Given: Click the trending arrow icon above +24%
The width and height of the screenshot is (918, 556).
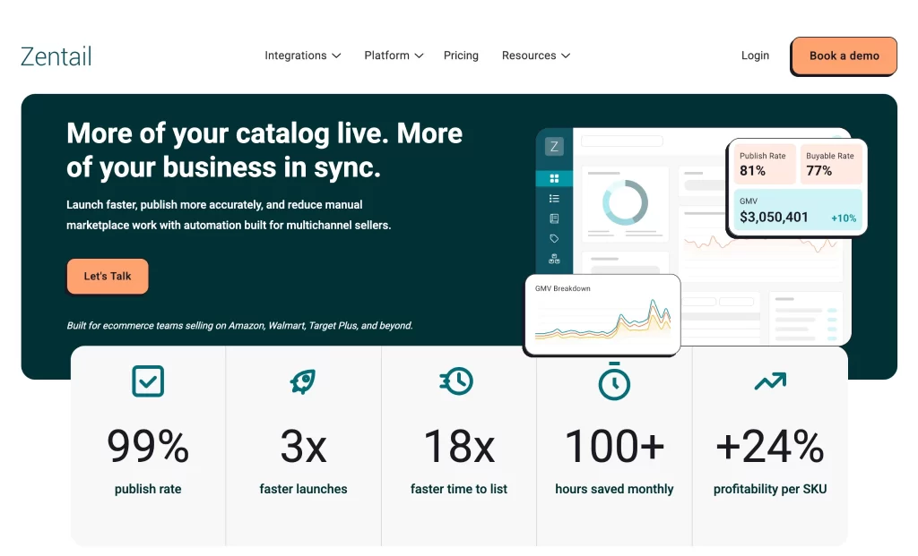Looking at the screenshot, I should coord(770,381).
